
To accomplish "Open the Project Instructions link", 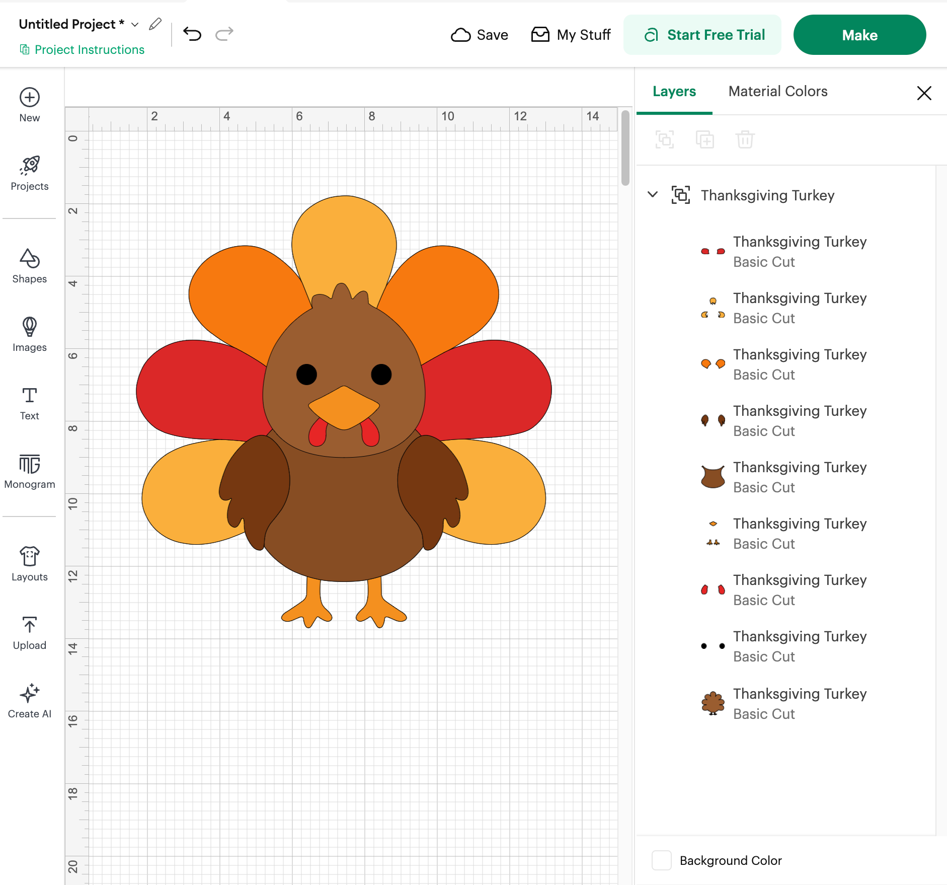I will tap(82, 49).
